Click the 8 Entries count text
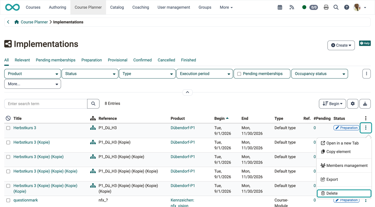This screenshot has width=375, height=207. [x=112, y=103]
